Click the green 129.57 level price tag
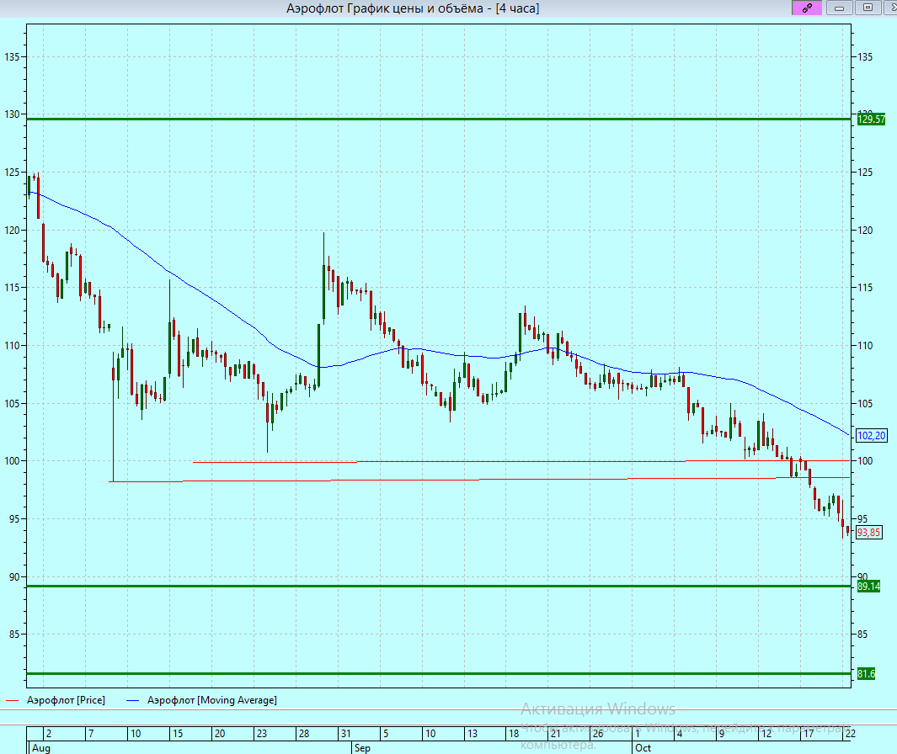The image size is (897, 754). point(871,119)
